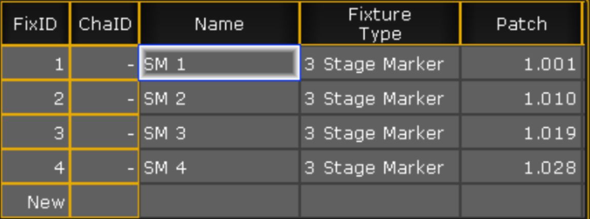
Task: Select the SM 3 name cell
Action: 219,133
